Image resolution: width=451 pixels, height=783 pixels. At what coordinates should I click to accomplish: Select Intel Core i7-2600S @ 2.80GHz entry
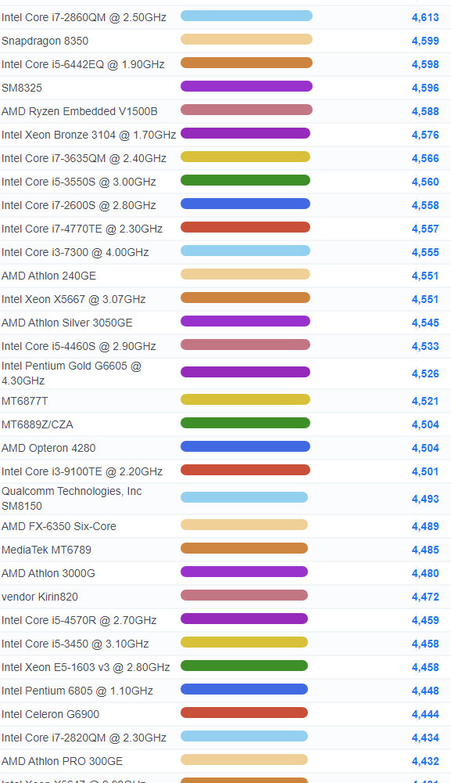coord(79,205)
